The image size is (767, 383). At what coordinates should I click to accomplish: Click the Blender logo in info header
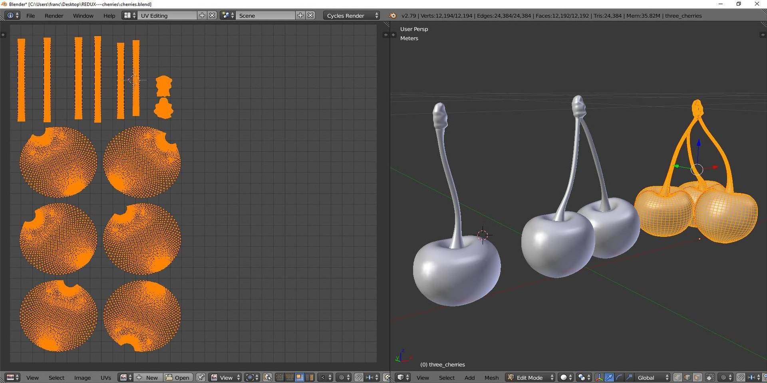point(393,16)
